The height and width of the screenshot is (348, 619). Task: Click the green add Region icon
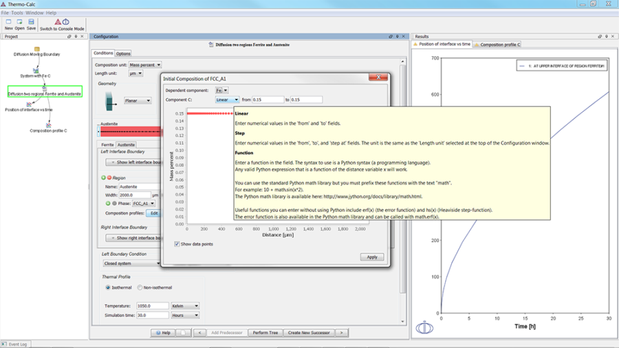click(103, 178)
